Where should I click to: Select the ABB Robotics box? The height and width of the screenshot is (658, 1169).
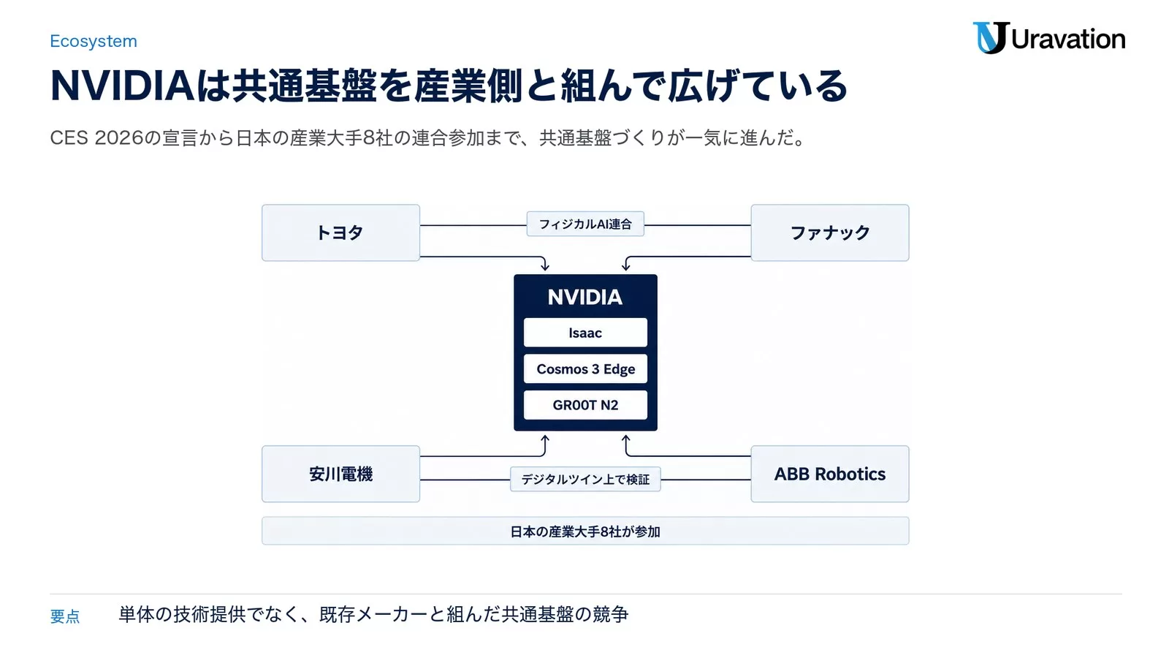pos(830,474)
